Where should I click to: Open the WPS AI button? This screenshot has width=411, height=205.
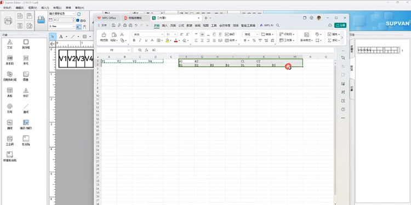click(x=266, y=25)
